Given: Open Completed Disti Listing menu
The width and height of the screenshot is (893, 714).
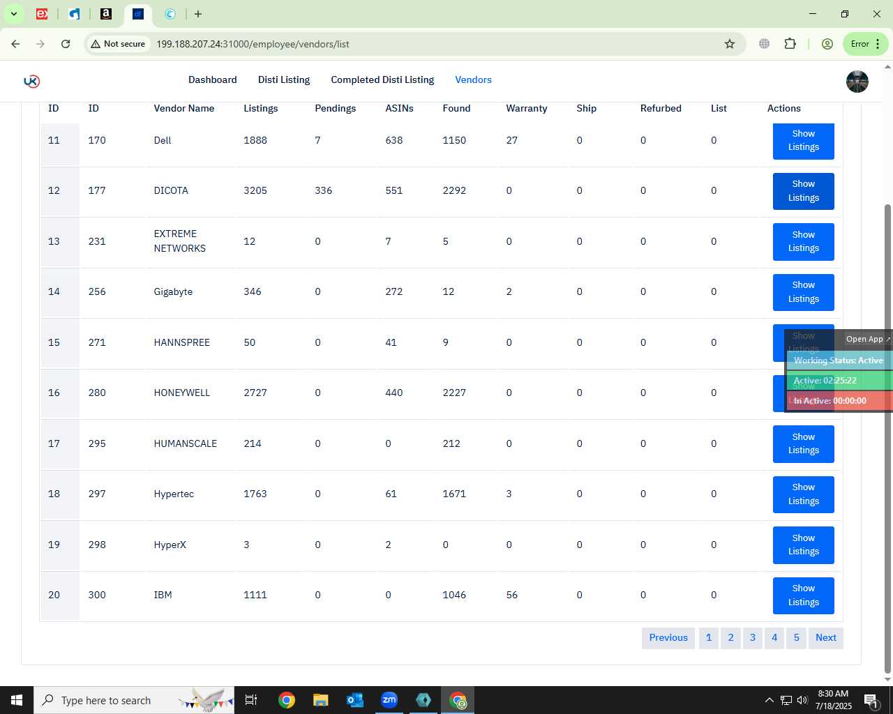Looking at the screenshot, I should pos(382,79).
